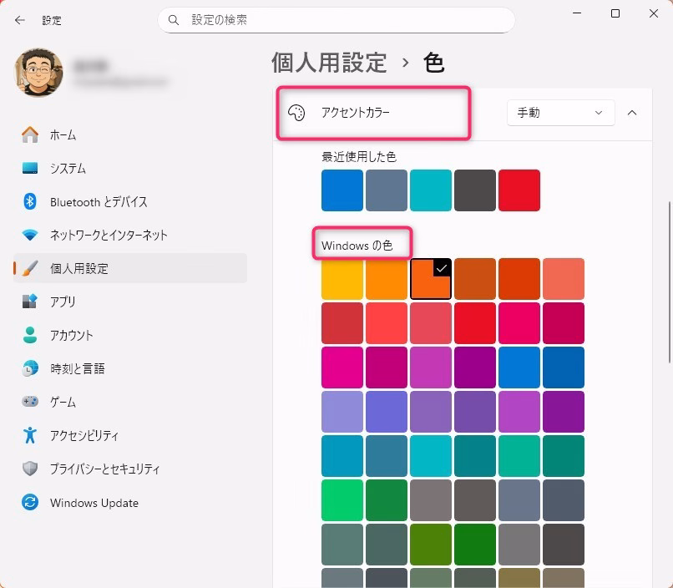Select the selected orange swatch with checkmark
Image resolution: width=673 pixels, height=588 pixels.
tap(431, 279)
